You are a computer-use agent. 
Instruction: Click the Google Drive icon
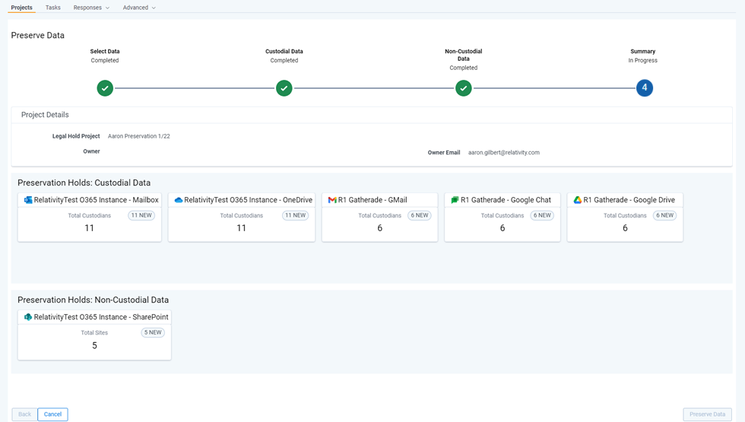pos(577,200)
